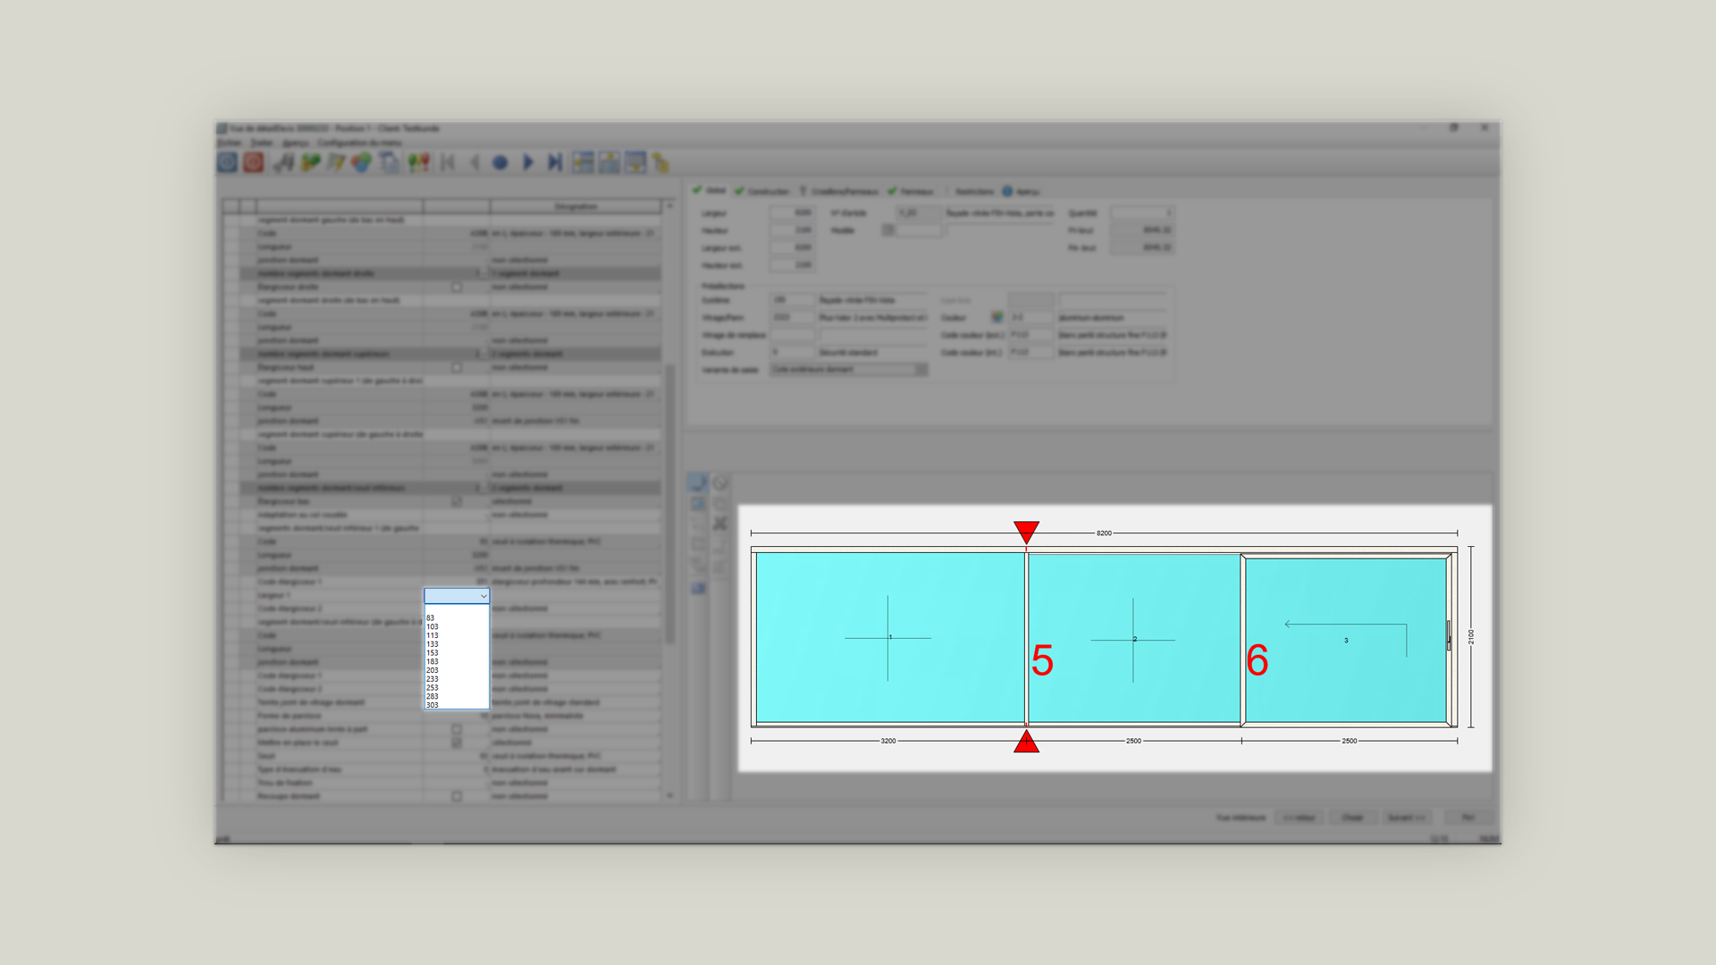Click the 8200 overall width dimension
Screen dimensions: 1716x965
pyautogui.click(x=1104, y=533)
